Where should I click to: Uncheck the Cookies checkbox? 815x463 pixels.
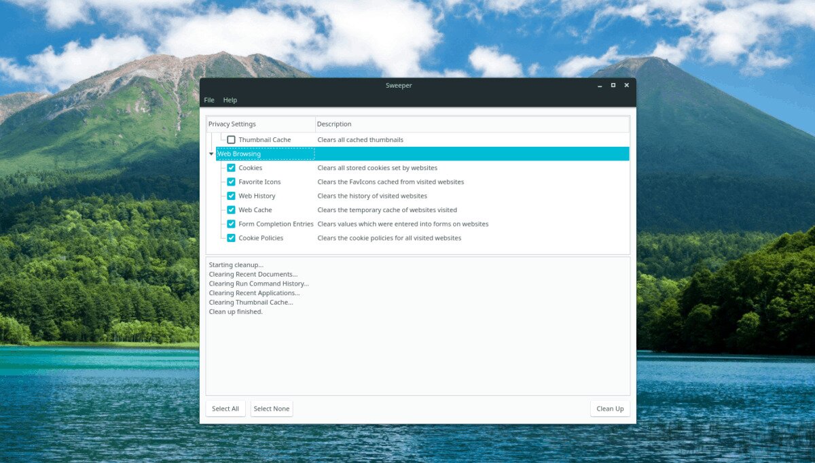point(231,168)
